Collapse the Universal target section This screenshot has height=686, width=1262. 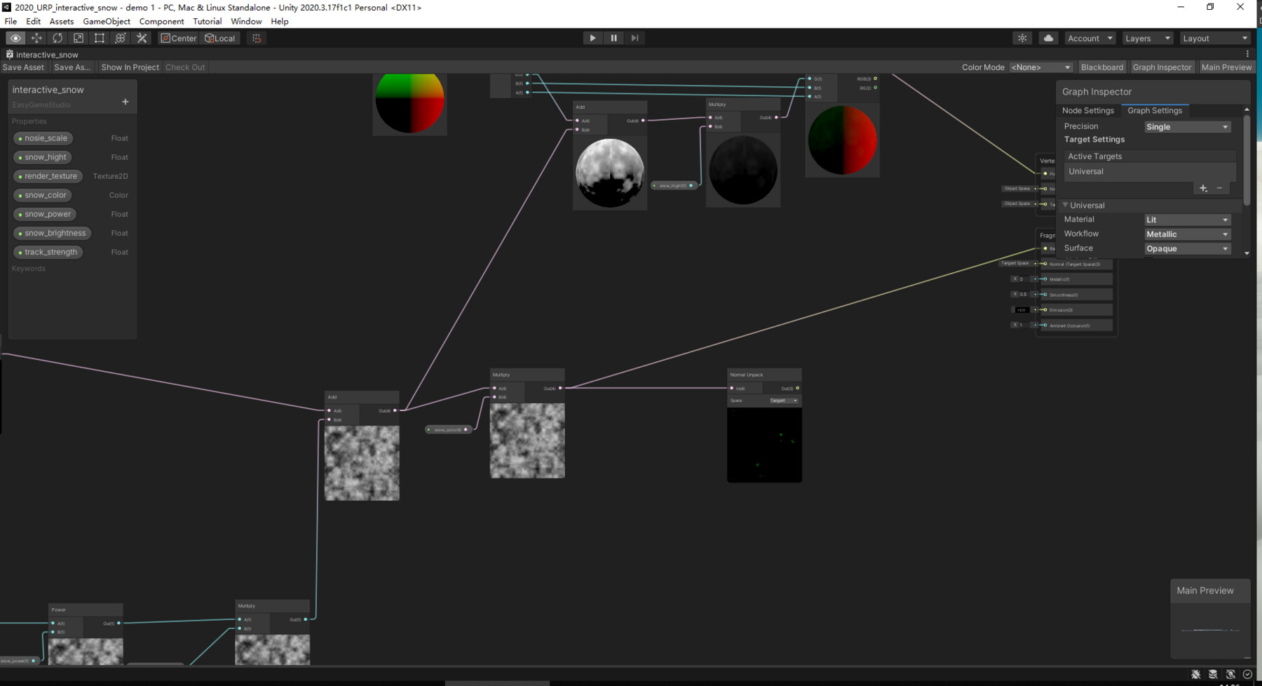pos(1065,206)
